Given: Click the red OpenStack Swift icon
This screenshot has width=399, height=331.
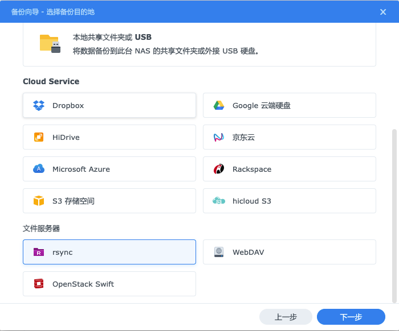Looking at the screenshot, I should (39, 284).
